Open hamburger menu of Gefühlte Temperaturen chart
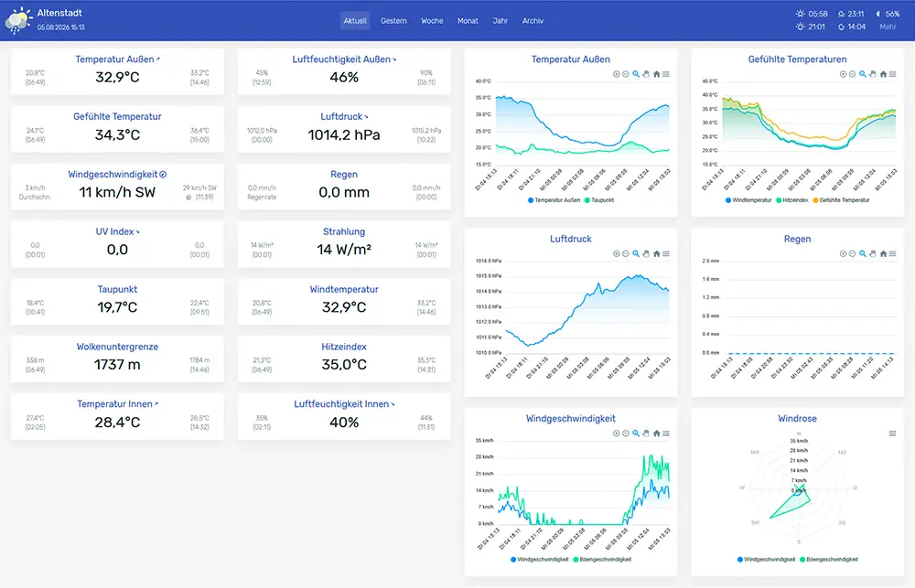The image size is (915, 588). (892, 74)
